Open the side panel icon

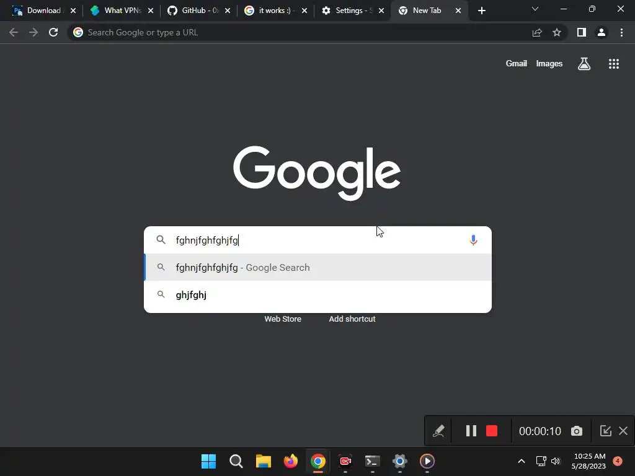[582, 32]
